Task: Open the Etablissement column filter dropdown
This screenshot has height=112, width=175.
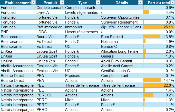Action: (33, 3)
